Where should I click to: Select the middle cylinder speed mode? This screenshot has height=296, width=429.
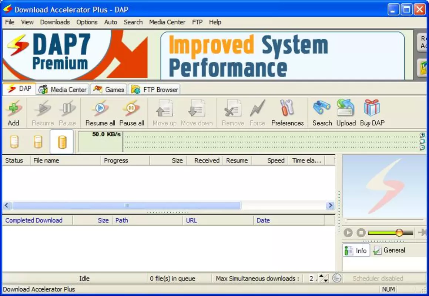point(38,142)
